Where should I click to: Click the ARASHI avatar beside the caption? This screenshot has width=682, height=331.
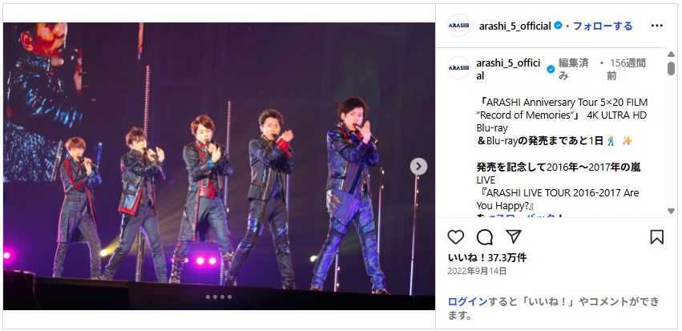click(x=458, y=68)
